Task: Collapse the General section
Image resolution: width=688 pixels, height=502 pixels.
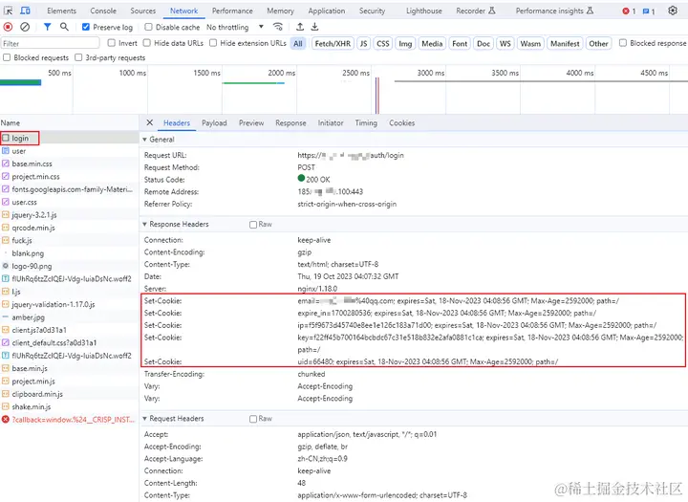Action: coord(144,140)
